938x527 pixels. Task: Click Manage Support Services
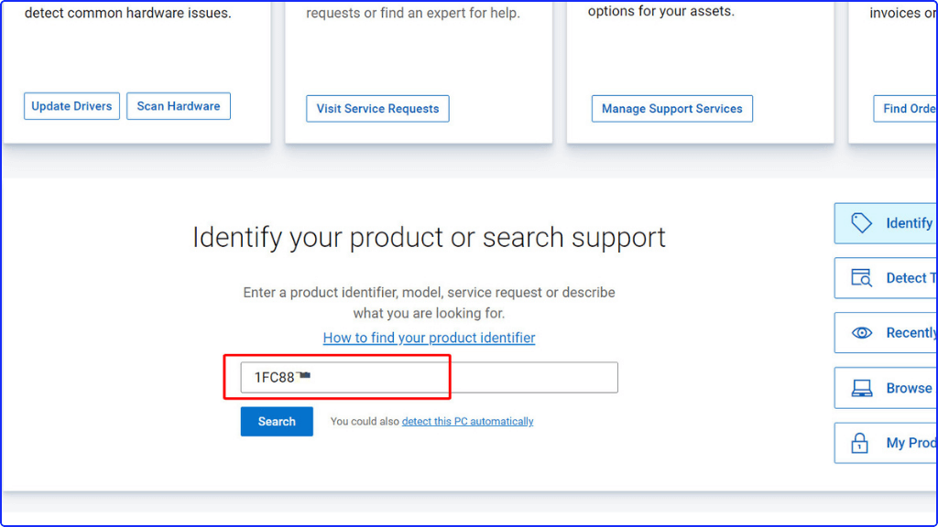pos(671,108)
